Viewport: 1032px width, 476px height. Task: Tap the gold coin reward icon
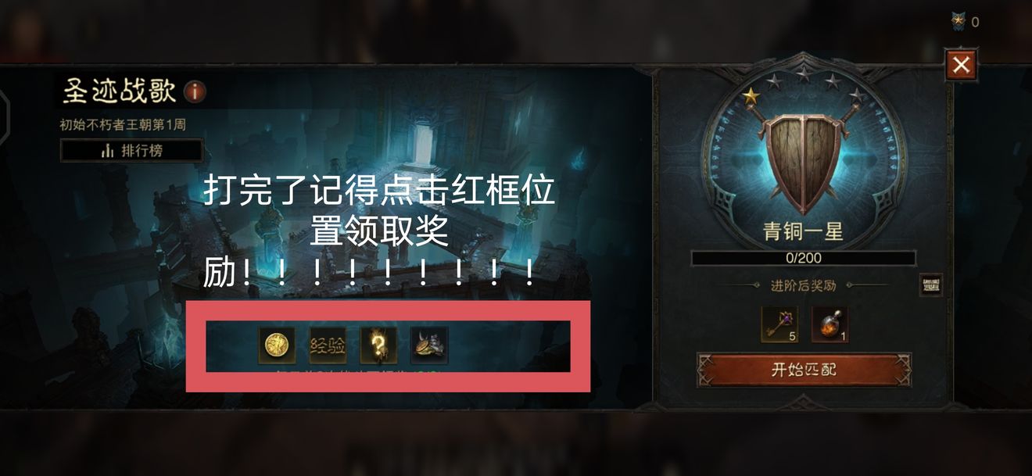(x=277, y=345)
